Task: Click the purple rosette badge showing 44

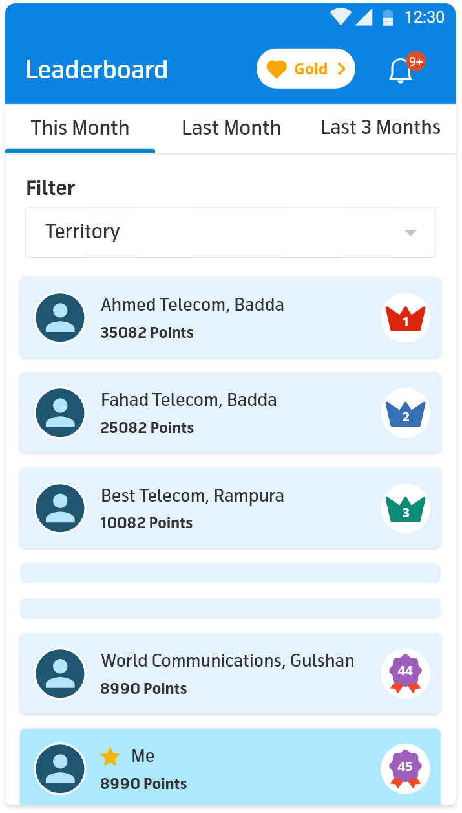Action: (405, 673)
